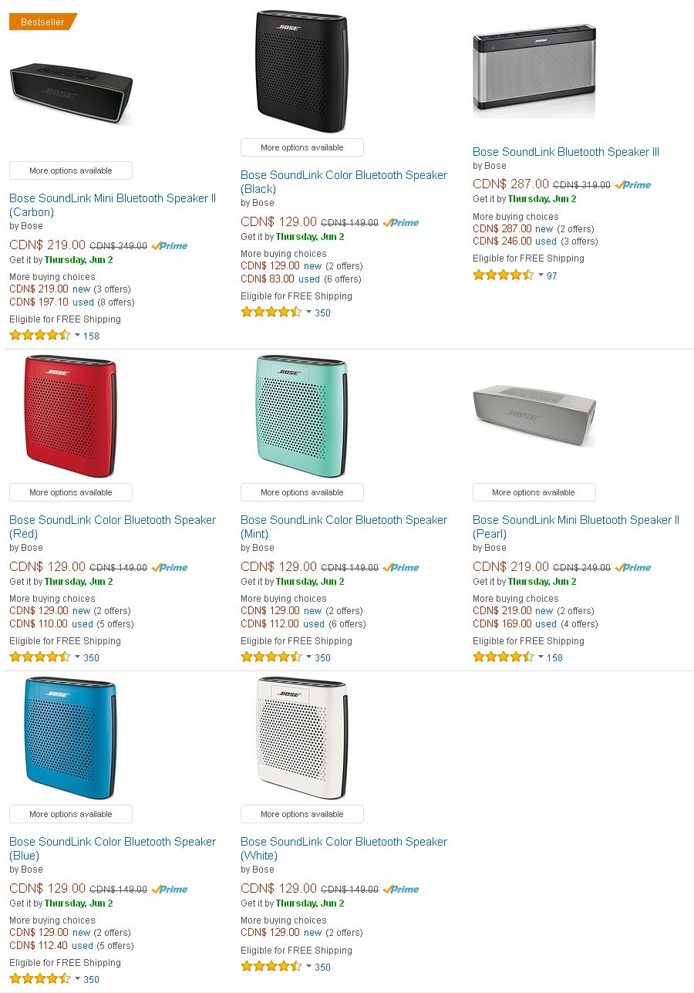Click the white SoundLink Color speaker image
694x993 pixels.
click(x=302, y=738)
